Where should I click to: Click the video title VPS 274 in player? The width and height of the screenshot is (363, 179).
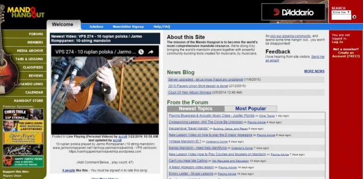point(95,52)
